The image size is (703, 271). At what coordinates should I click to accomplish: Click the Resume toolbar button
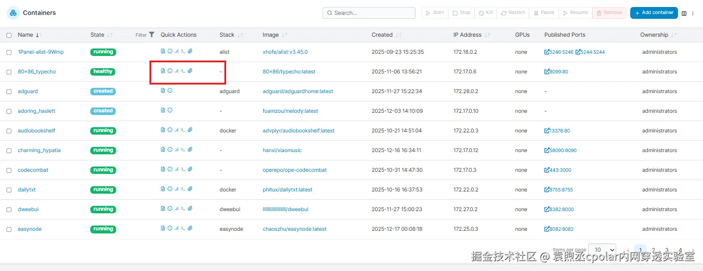click(575, 13)
